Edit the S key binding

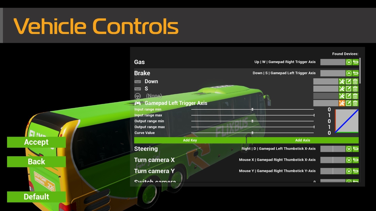point(348,89)
